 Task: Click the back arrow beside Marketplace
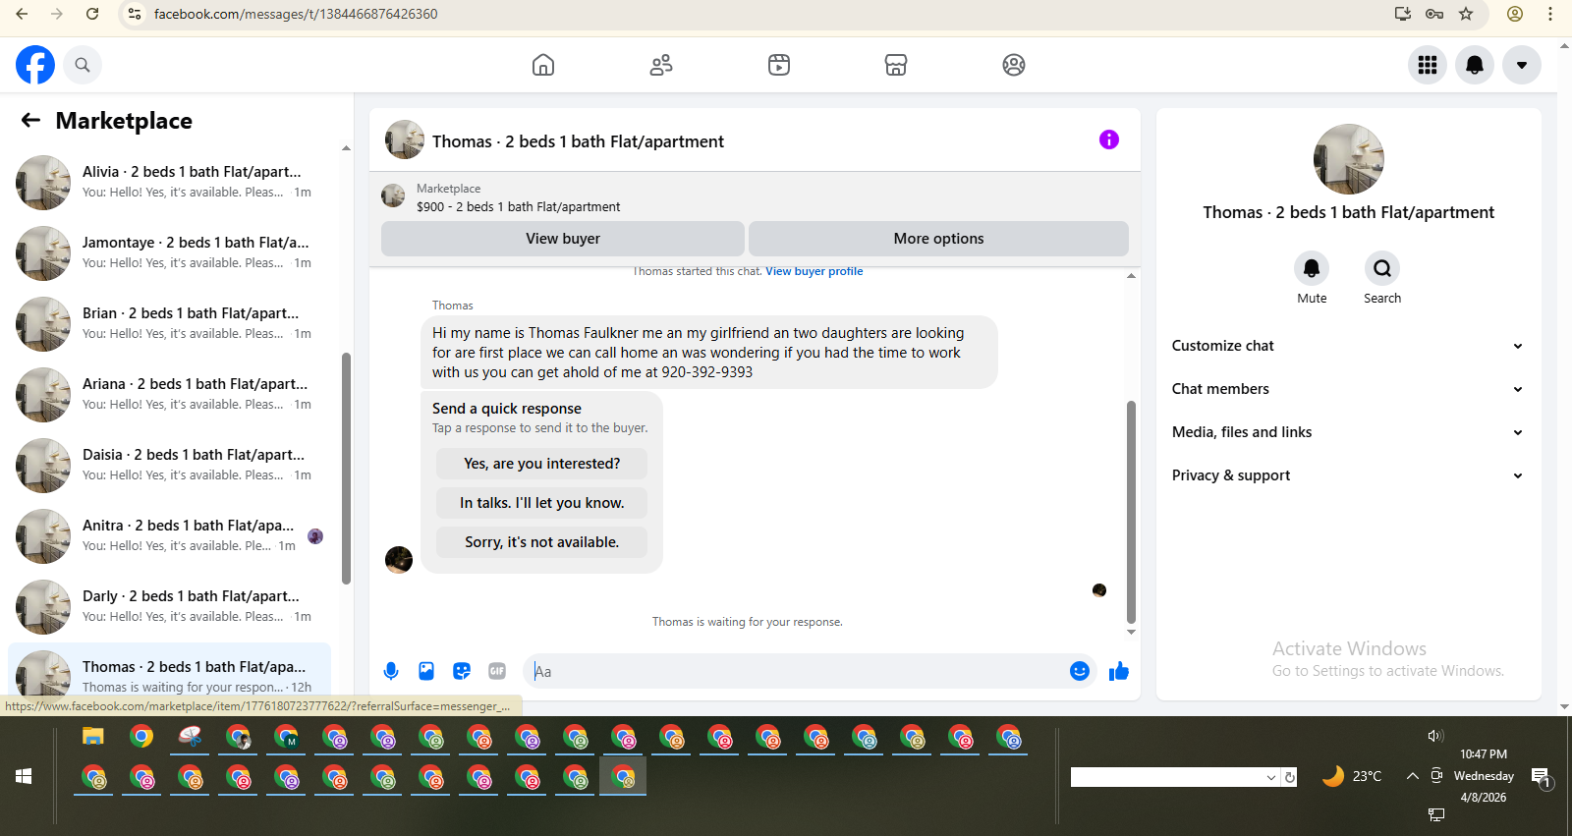(x=30, y=120)
